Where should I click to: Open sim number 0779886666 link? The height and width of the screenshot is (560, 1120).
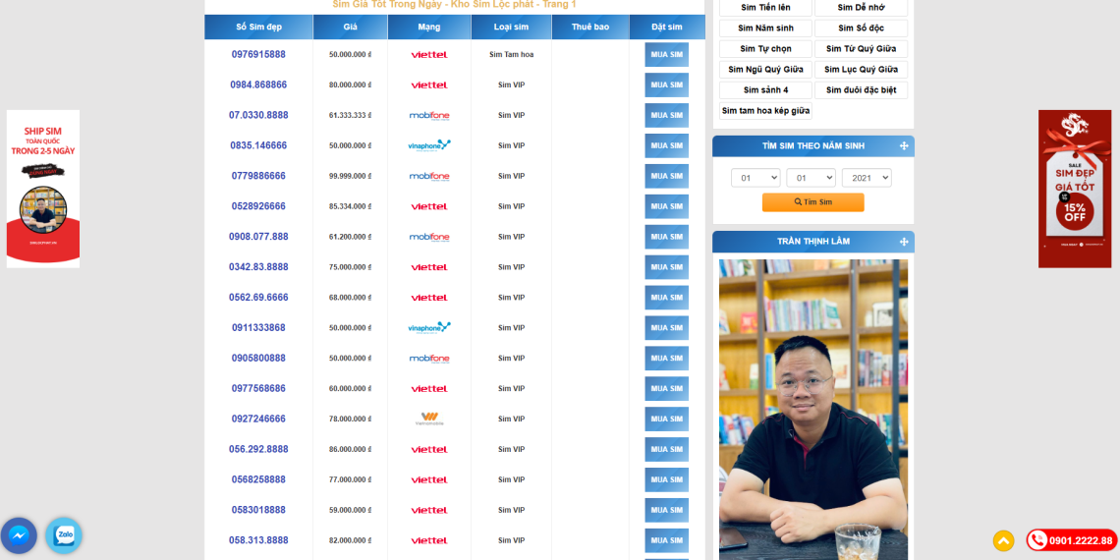tap(258, 176)
